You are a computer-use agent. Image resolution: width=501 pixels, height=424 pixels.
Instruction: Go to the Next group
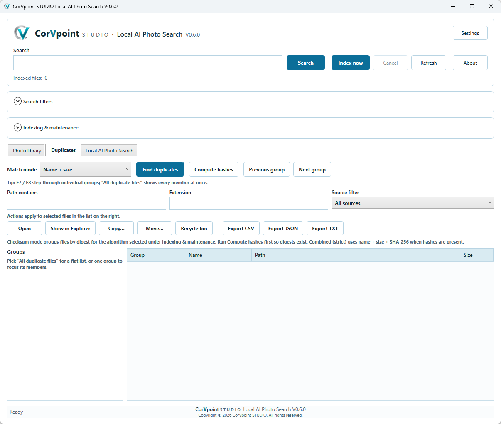(312, 169)
